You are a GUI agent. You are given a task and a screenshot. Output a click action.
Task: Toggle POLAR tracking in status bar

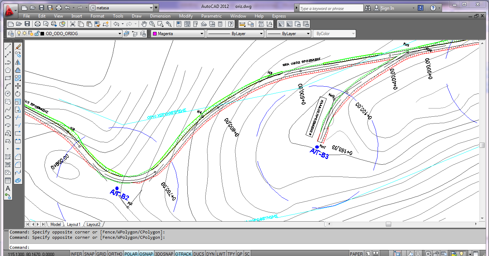[131, 253]
